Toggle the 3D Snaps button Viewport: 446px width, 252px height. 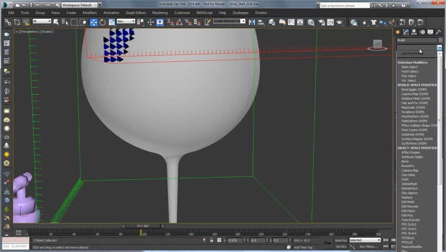tap(170, 22)
